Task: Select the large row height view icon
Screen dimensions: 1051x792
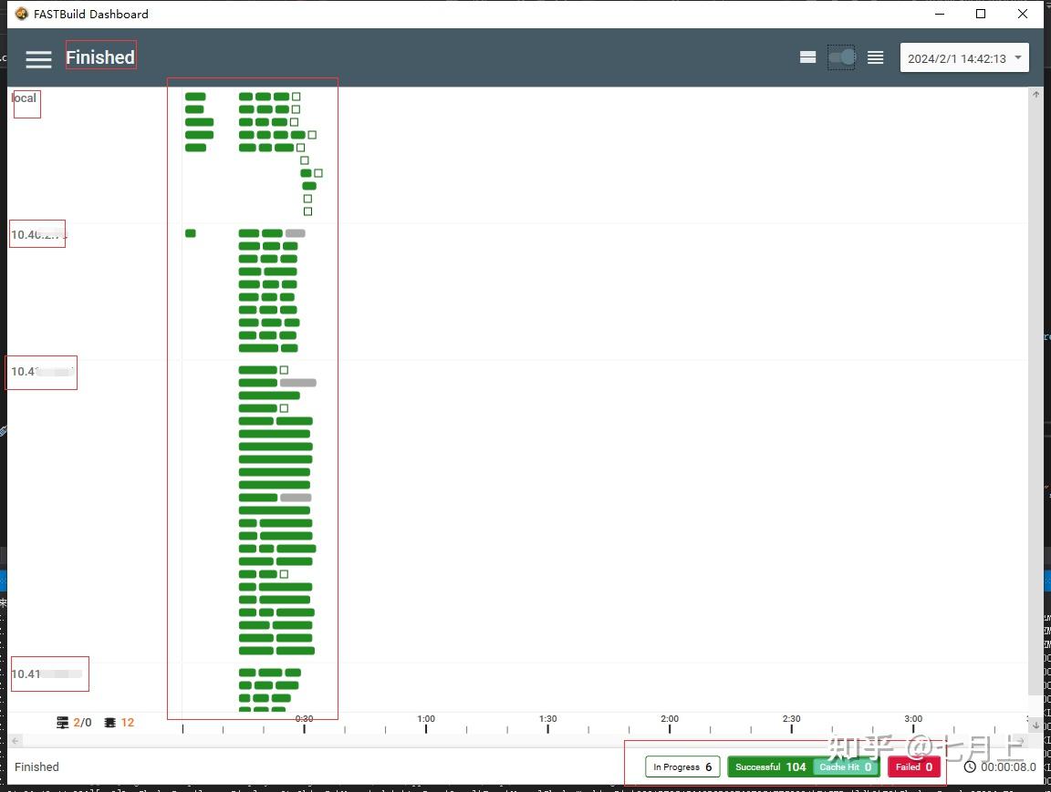Action: (807, 57)
